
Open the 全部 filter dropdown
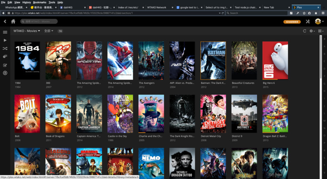(49, 31)
